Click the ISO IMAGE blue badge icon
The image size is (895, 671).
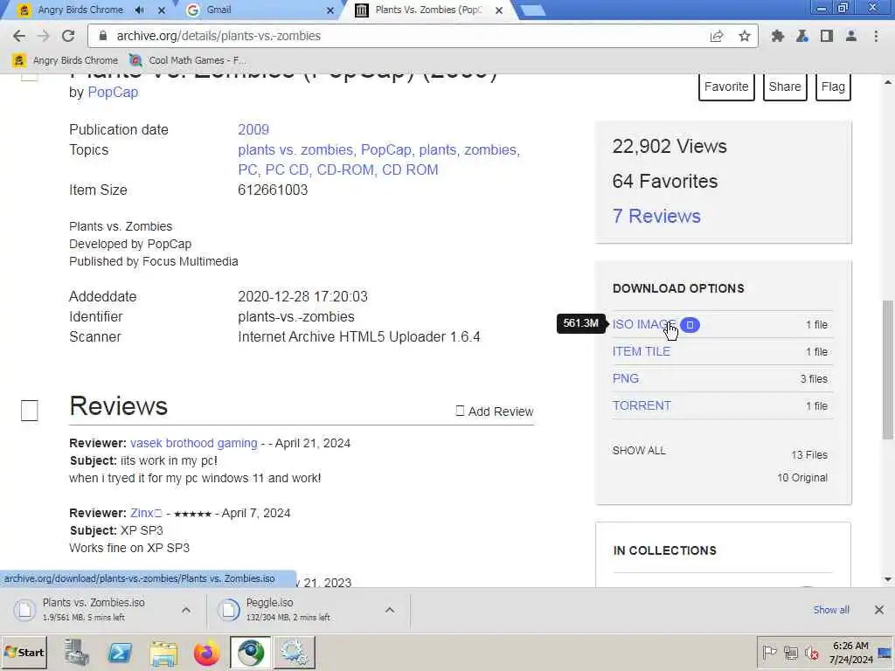click(x=690, y=325)
